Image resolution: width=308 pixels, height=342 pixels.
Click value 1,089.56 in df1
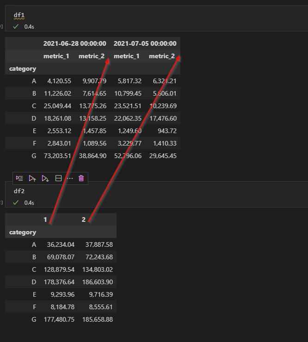94,143
